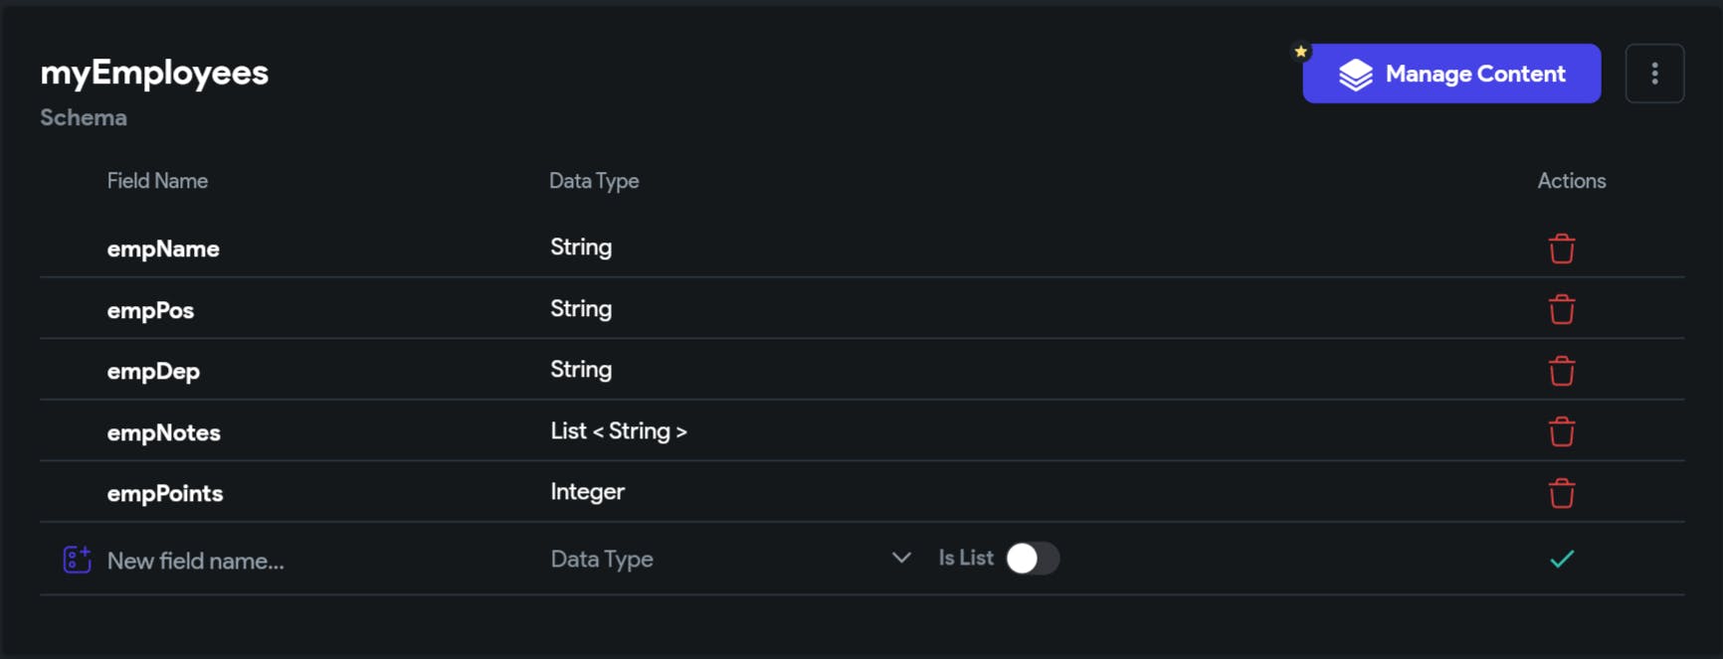1723x659 pixels.
Task: Open the Data Type dropdown for the new field
Action: (696, 559)
